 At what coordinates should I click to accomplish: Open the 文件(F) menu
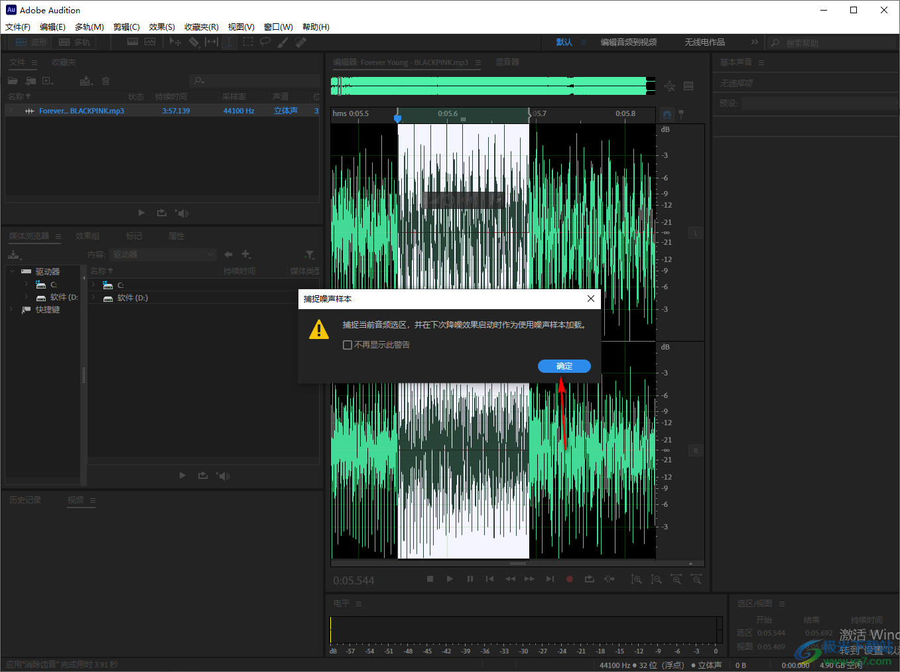pos(18,27)
